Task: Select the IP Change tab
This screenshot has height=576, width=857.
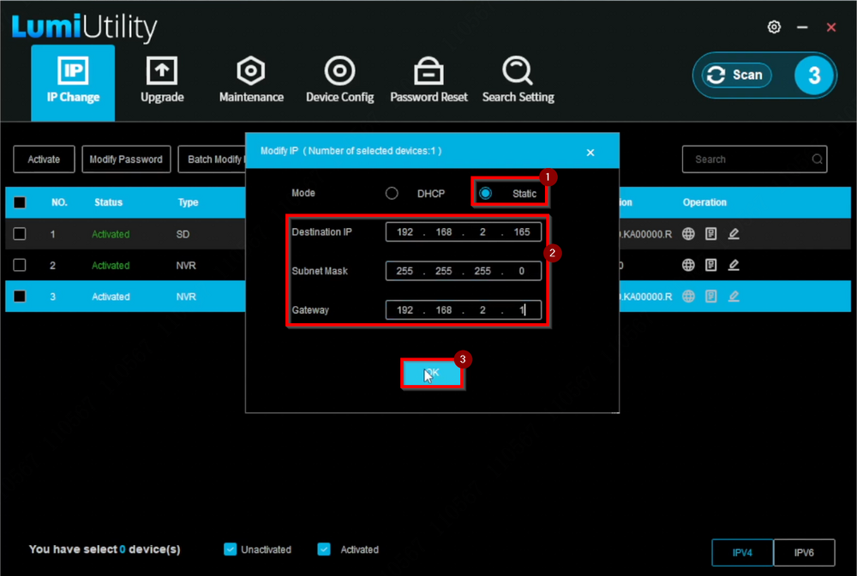Action: [73, 80]
